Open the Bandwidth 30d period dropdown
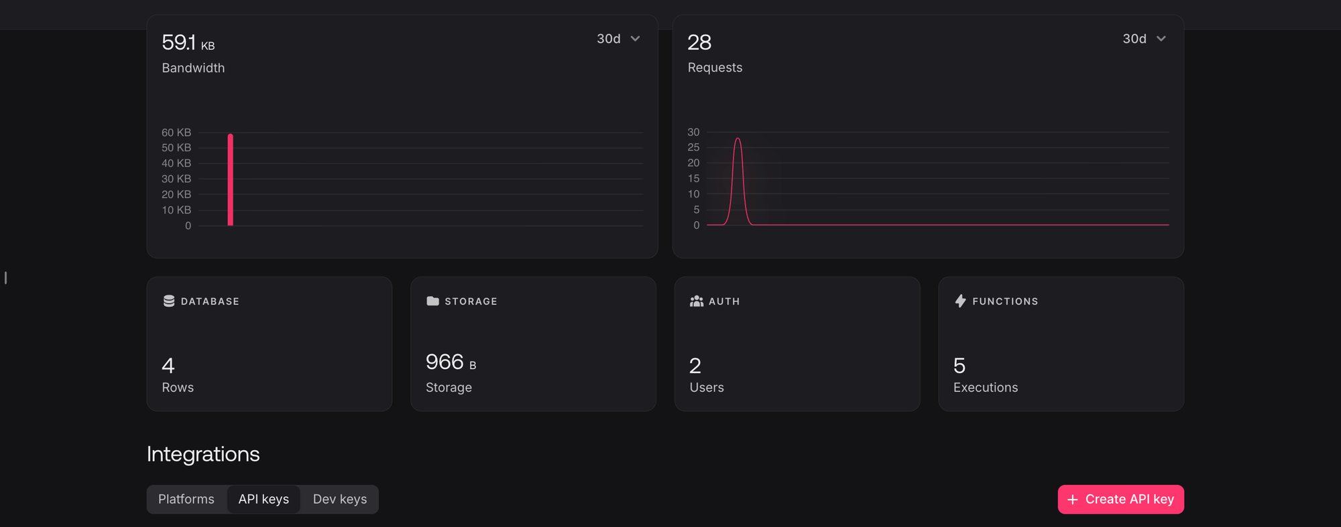The image size is (1341, 527). click(x=618, y=39)
